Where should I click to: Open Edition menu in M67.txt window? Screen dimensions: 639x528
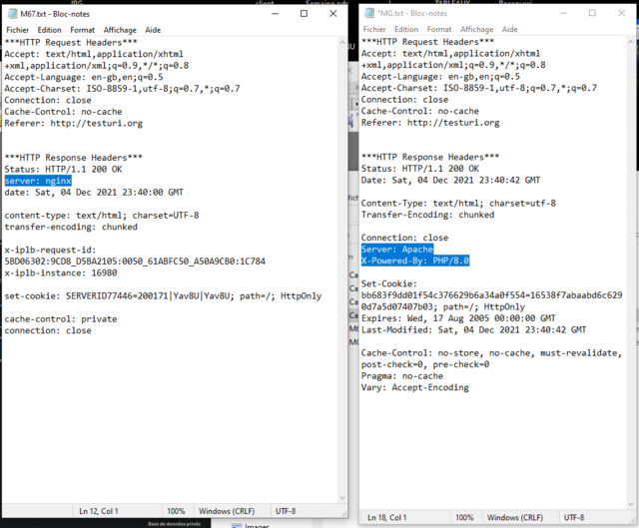(49, 30)
